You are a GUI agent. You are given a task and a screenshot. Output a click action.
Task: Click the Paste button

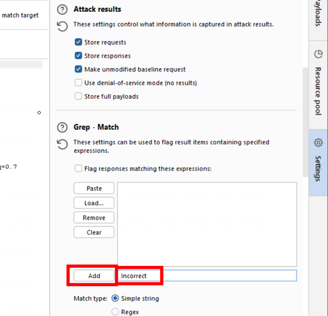coord(94,188)
